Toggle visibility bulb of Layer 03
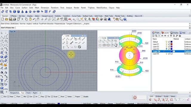The image size is (191, 107). coord(167,49)
